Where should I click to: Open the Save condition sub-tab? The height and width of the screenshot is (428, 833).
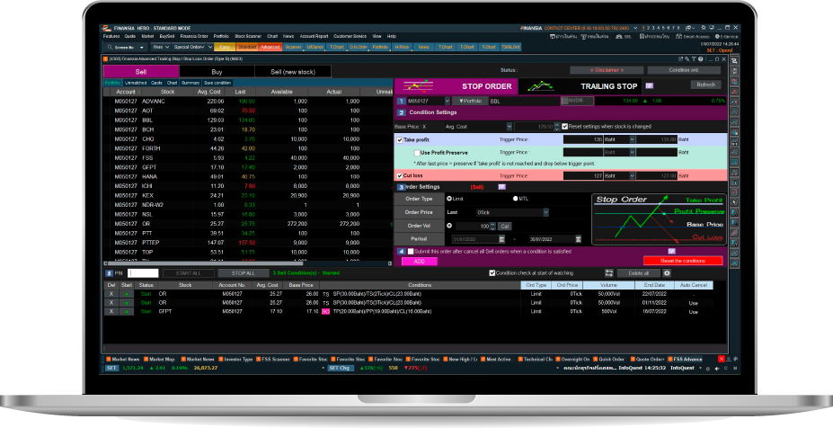217,83
